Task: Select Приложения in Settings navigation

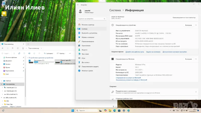Action: (86, 45)
